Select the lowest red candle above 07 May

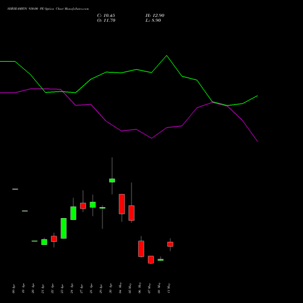point(151,259)
